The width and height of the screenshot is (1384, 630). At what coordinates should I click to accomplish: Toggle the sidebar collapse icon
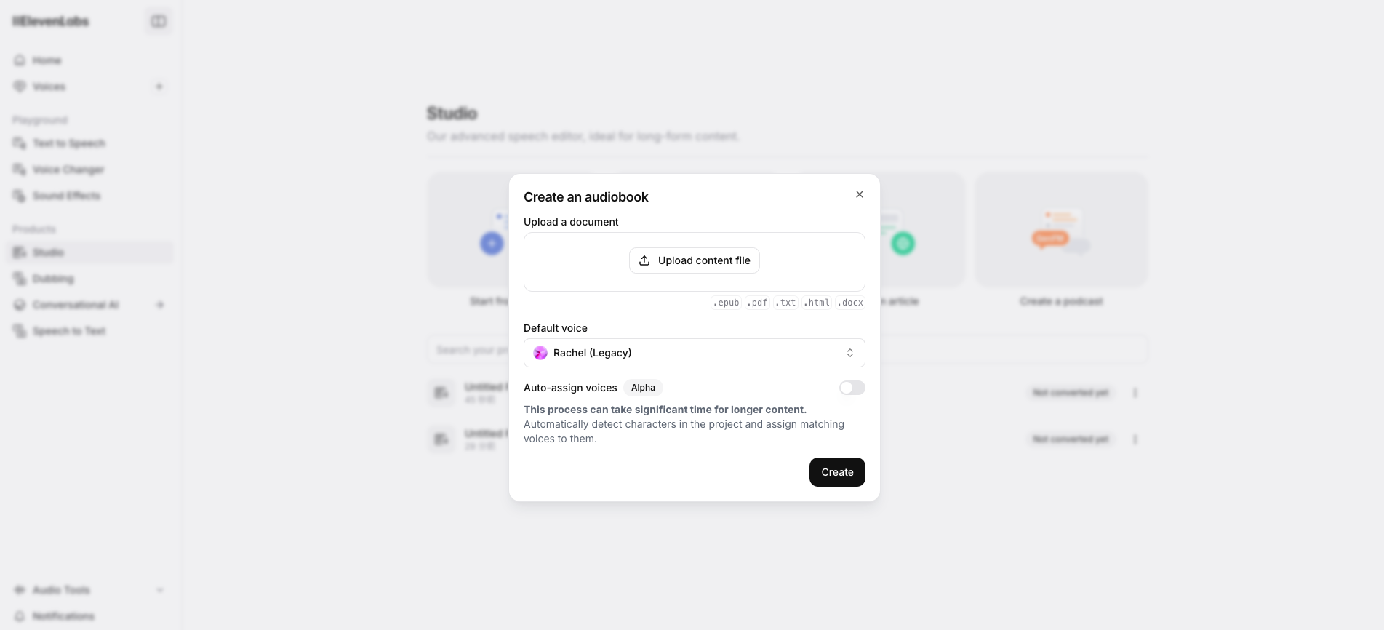(159, 21)
